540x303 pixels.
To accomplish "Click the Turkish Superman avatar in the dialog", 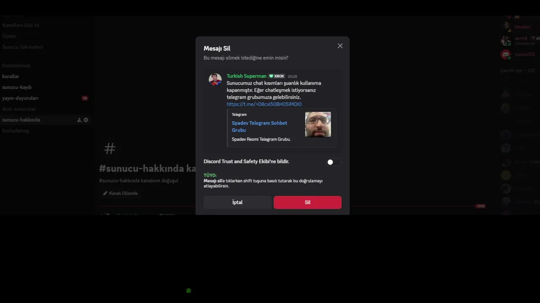I will (x=215, y=79).
